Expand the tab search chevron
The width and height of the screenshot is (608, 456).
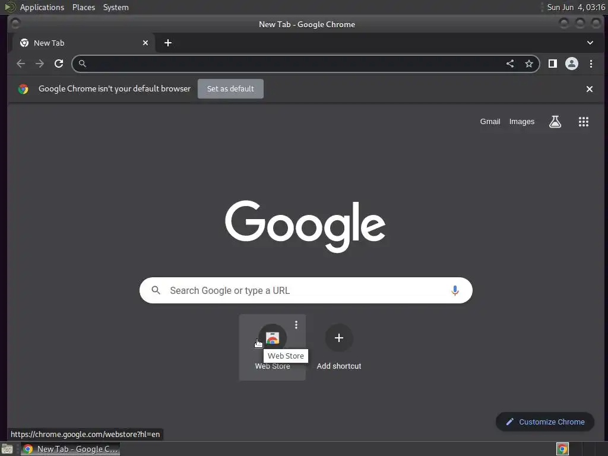[590, 43]
